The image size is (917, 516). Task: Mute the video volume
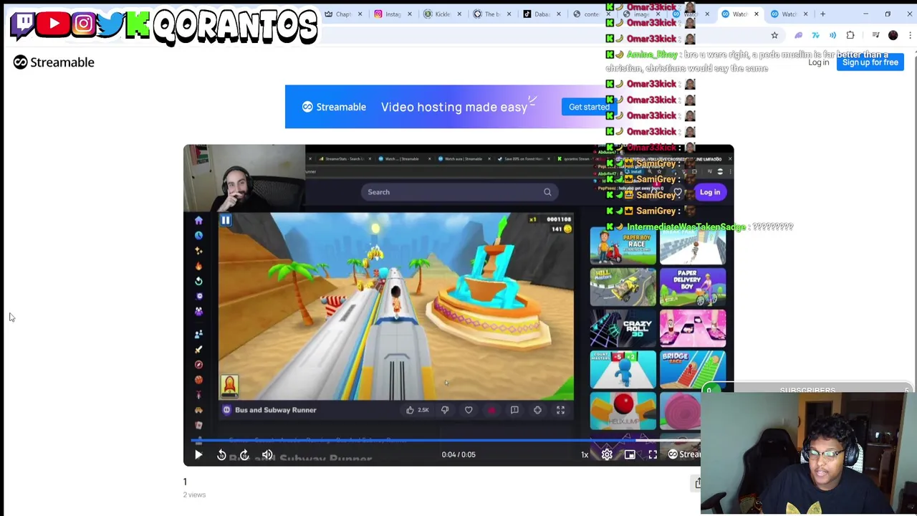coord(267,454)
